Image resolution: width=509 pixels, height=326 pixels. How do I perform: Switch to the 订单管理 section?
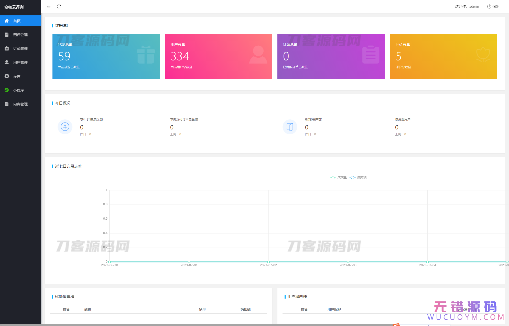[x=20, y=48]
